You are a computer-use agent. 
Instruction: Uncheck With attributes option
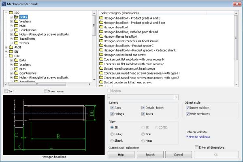[188, 114]
